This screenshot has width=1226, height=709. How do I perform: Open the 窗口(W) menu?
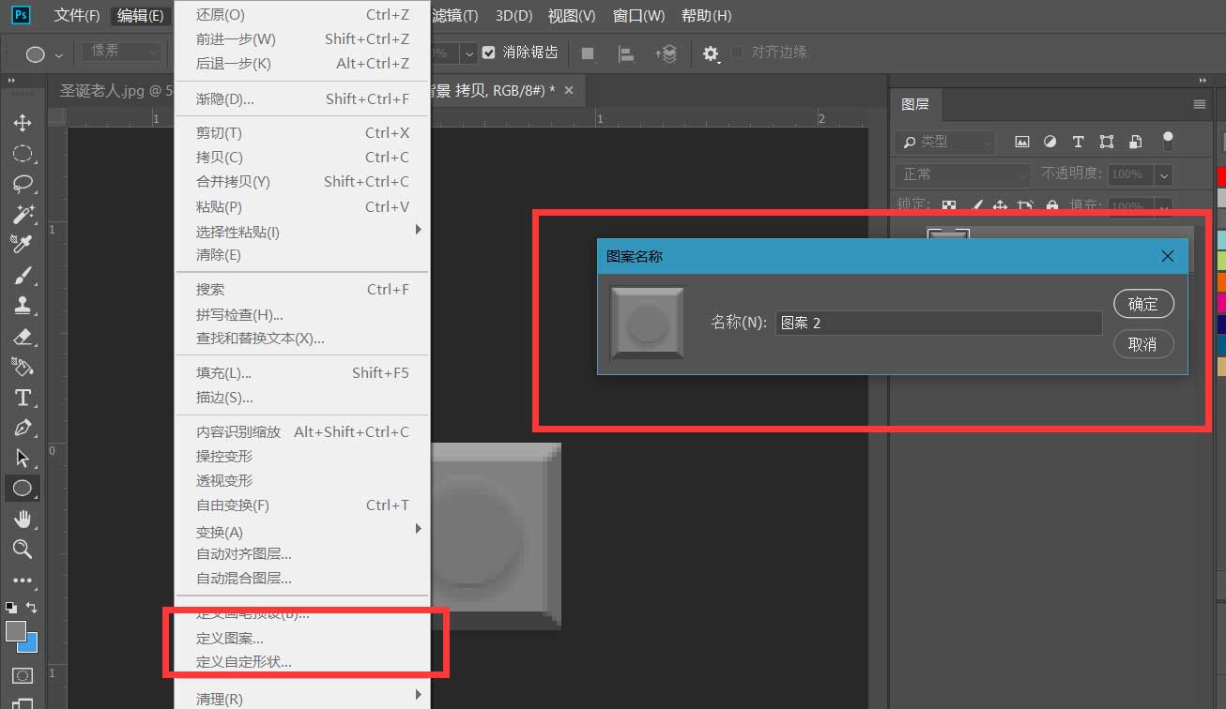pos(638,16)
